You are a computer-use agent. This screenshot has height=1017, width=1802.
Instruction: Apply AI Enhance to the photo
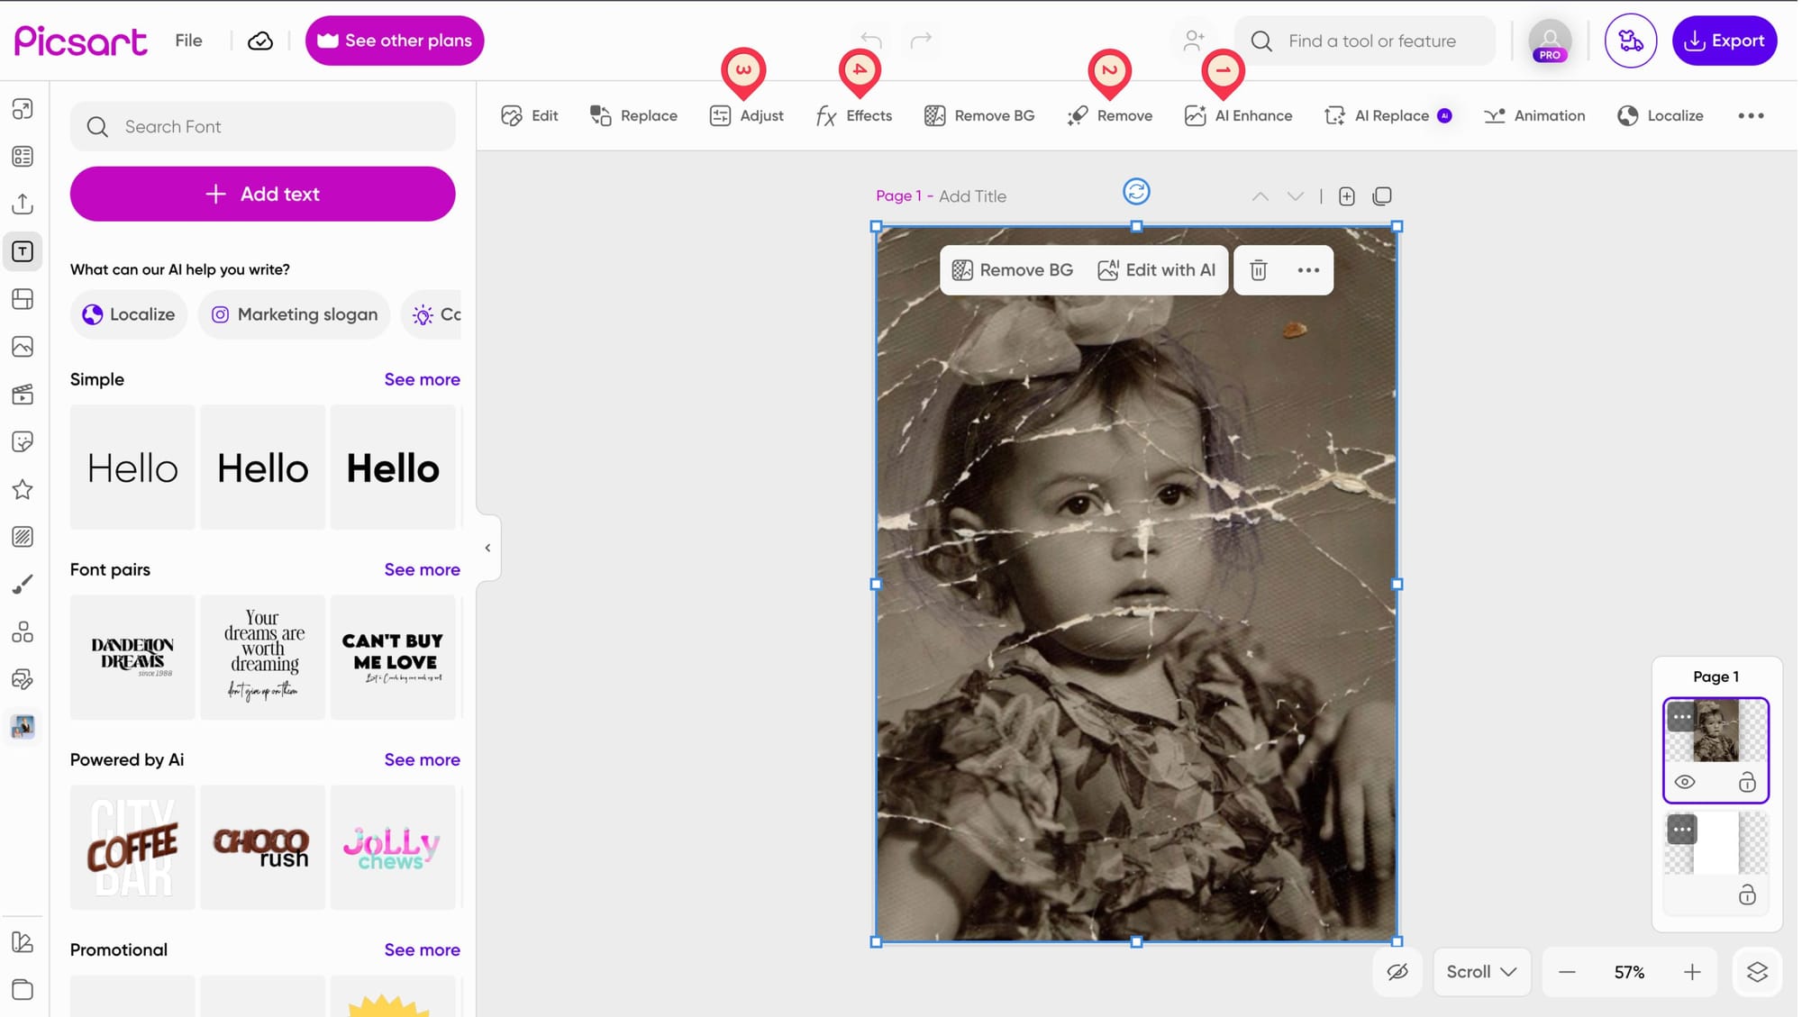click(x=1238, y=115)
